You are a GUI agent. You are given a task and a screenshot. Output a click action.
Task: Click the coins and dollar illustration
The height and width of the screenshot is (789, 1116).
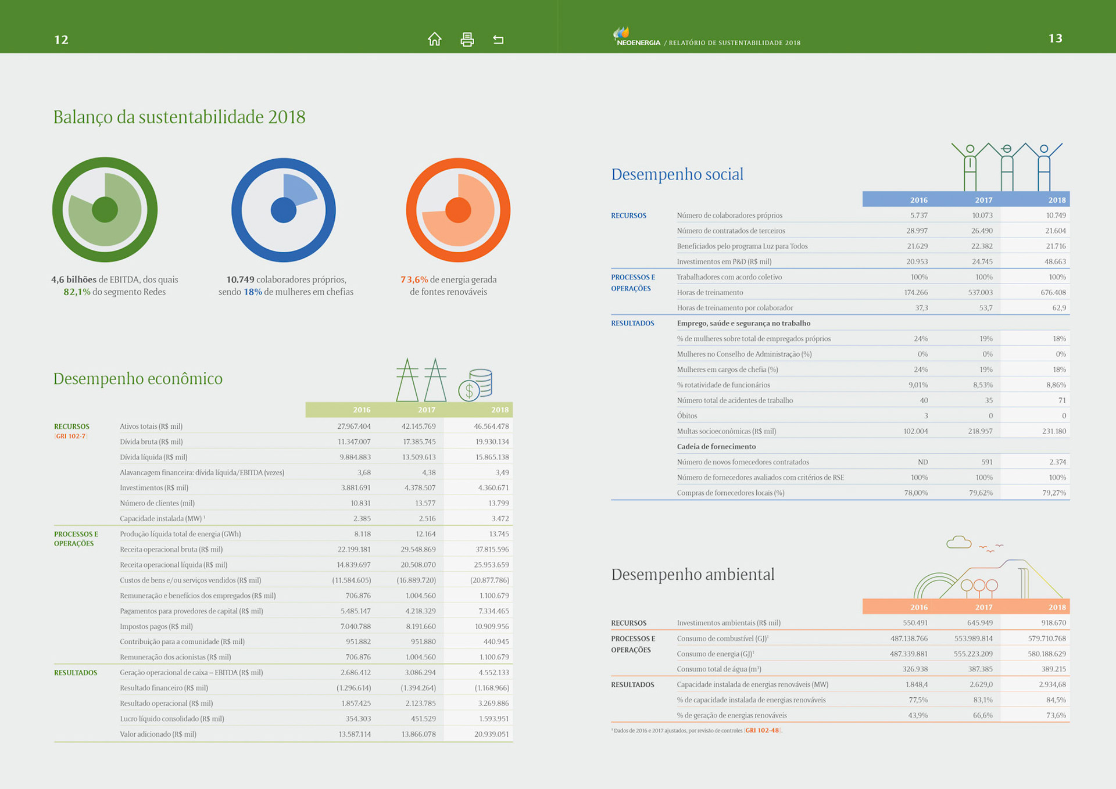coord(475,385)
